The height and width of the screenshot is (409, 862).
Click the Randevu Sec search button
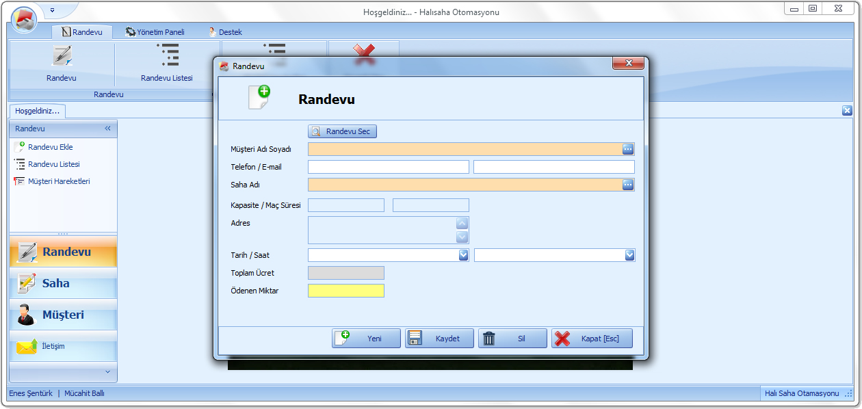(342, 131)
